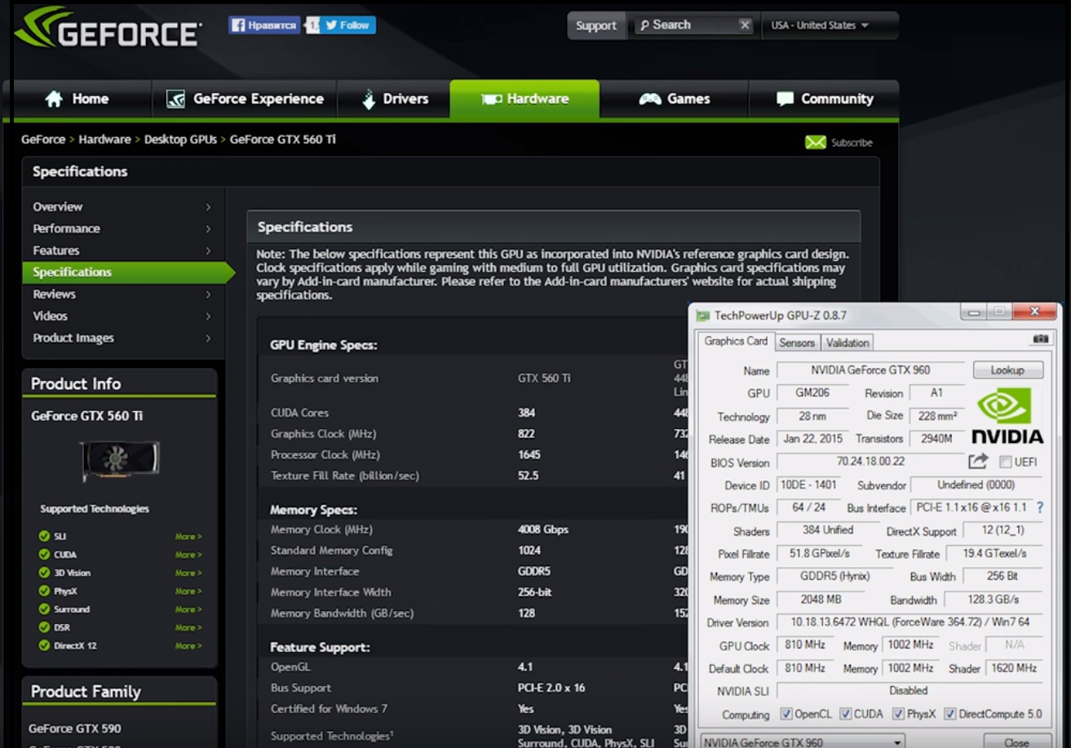Click the DSR green check icon
Viewport: 1071px width, 748px height.
[x=44, y=627]
